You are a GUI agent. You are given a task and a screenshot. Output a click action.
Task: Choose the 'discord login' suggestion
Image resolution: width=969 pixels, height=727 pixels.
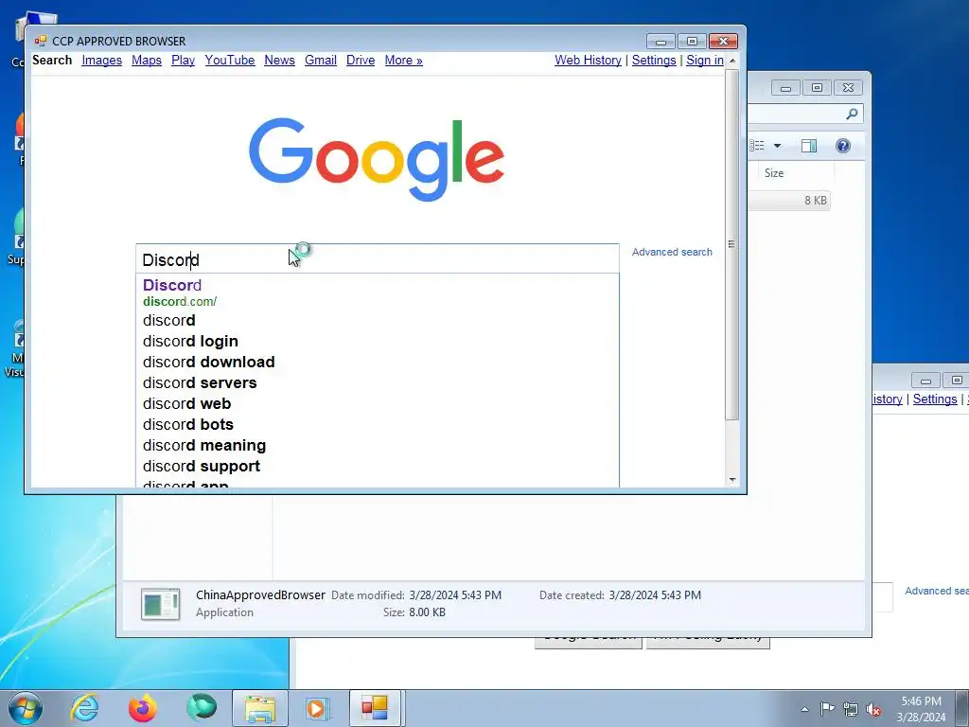click(377, 341)
